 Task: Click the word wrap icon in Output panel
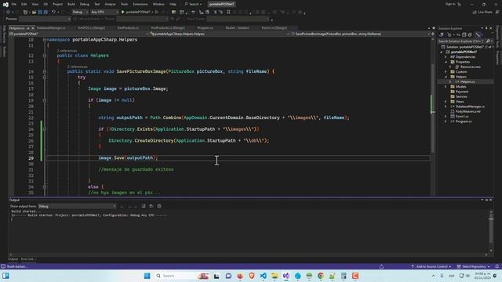click(151, 206)
